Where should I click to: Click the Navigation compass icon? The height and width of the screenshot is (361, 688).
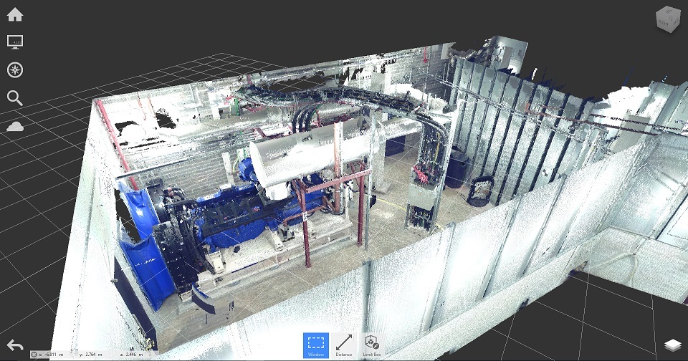(x=14, y=69)
